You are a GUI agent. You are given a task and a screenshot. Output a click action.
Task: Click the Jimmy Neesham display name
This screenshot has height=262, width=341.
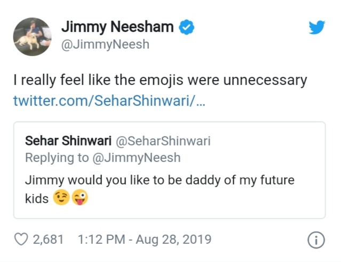(118, 27)
